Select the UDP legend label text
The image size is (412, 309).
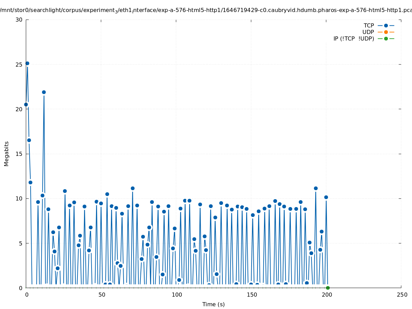tap(368, 32)
